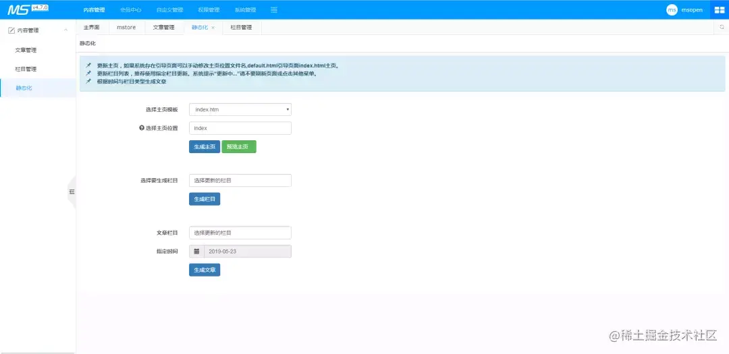Click the 生成栏目 button

pyautogui.click(x=205, y=199)
